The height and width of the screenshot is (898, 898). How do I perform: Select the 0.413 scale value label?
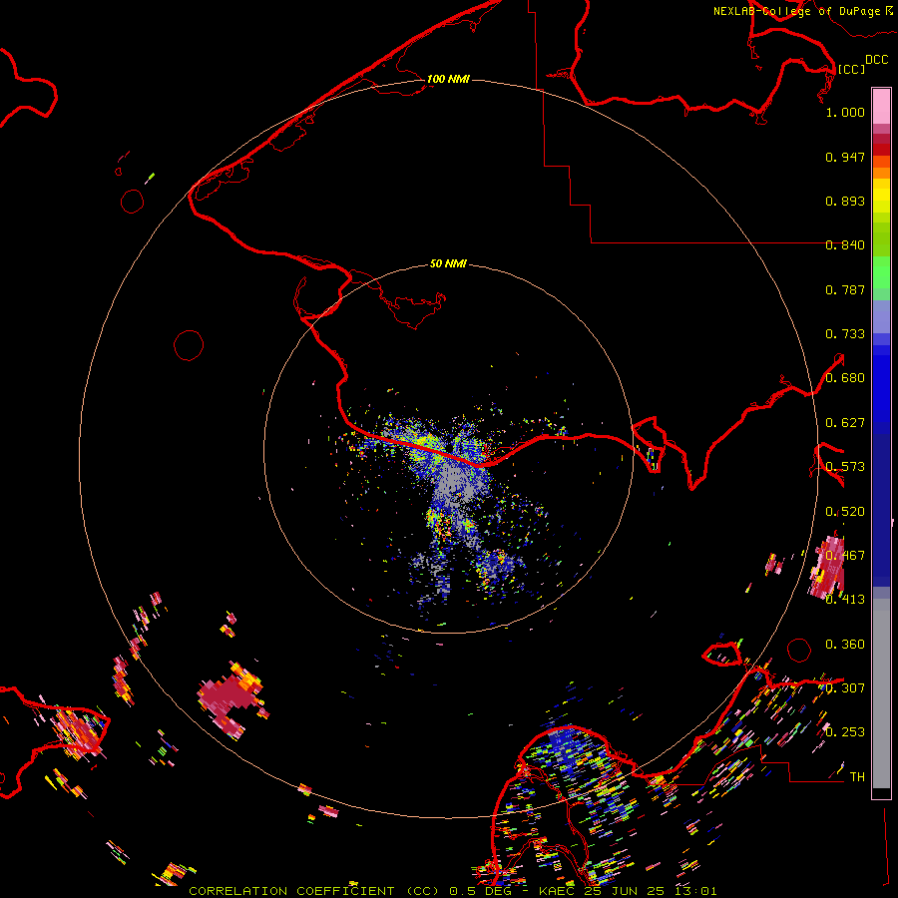click(x=845, y=600)
